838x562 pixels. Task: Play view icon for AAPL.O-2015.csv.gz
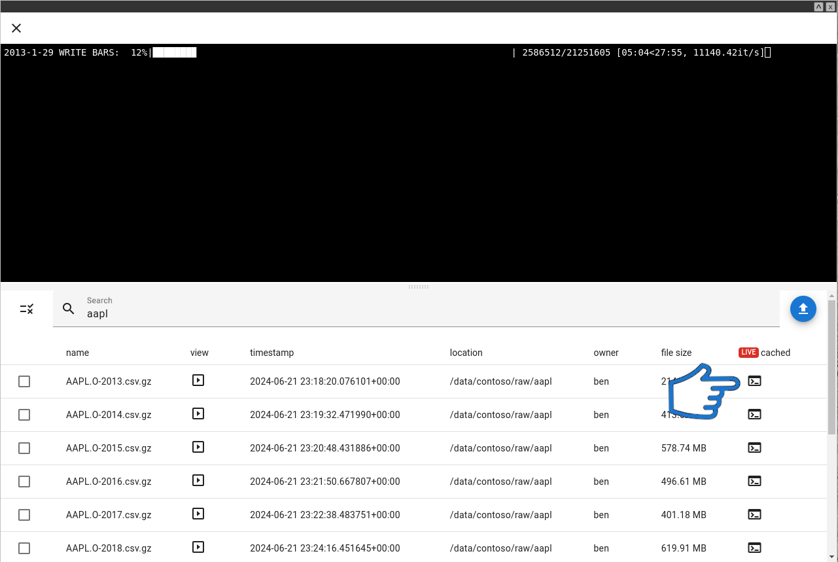click(198, 448)
